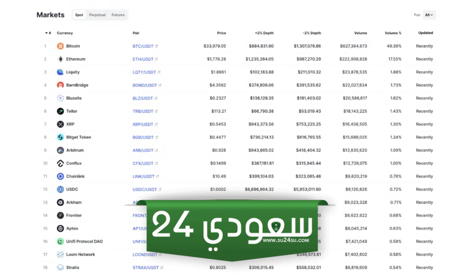Click the Frontier coin icon
The height and width of the screenshot is (273, 470).
pos(60,215)
